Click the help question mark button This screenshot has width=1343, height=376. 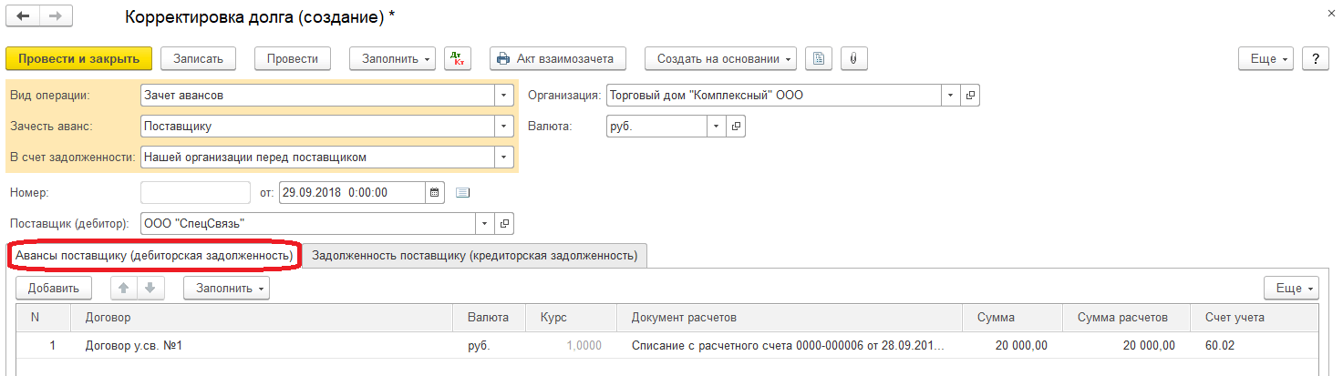[x=1315, y=58]
